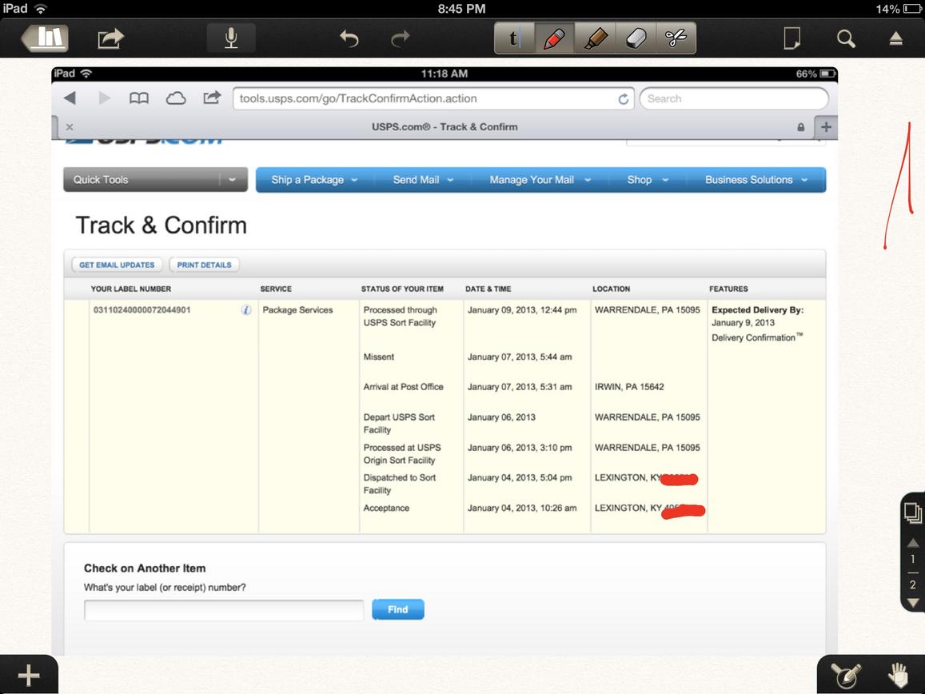
Task: Open the notebook library icon
Action: tap(46, 38)
